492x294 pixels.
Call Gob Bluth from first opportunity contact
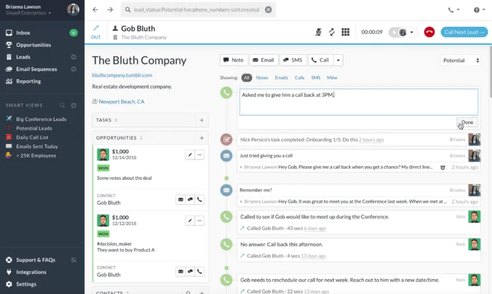pos(200,200)
